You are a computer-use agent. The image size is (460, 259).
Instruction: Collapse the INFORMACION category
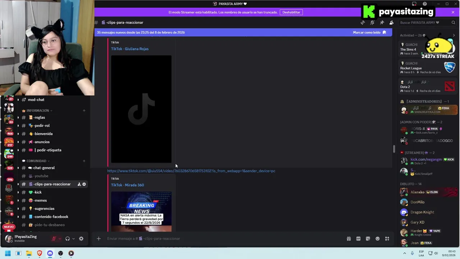pos(37,110)
